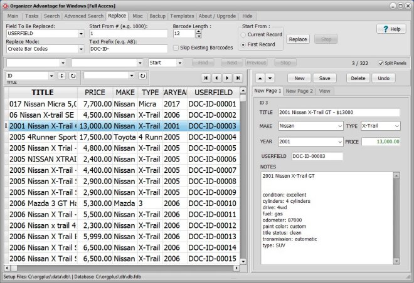Open Replace Mode dropdown

tap(81, 49)
